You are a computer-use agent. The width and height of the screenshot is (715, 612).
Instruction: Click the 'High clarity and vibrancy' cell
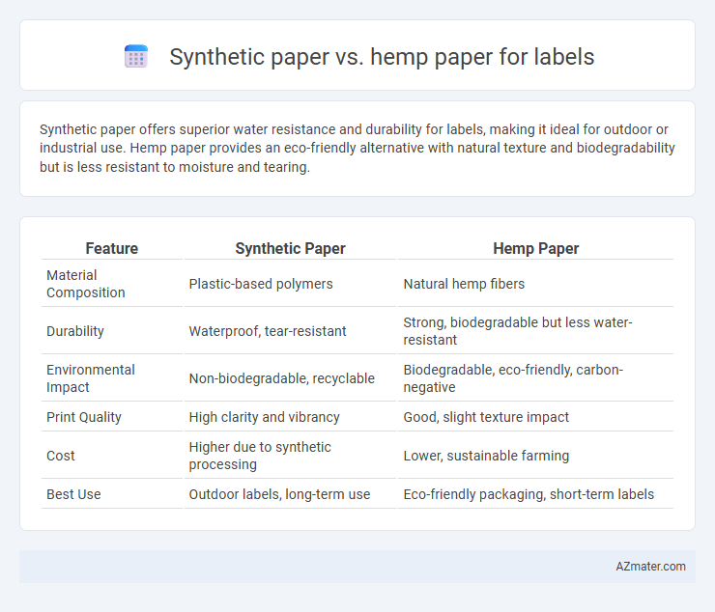click(290, 417)
